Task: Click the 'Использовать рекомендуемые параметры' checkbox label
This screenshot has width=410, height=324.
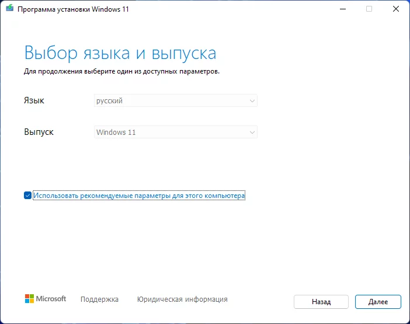Action: 139,196
